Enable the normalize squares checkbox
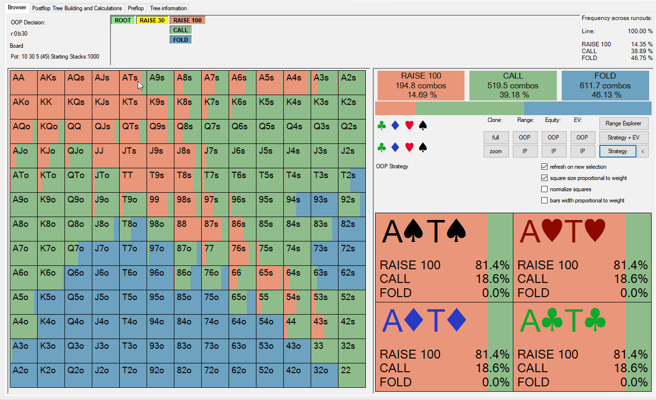This screenshot has height=400, width=656. pos(545,189)
